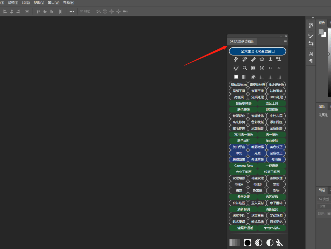Click the paragraph panel icon in side dock
The width and height of the screenshot is (331, 249).
(311, 61)
